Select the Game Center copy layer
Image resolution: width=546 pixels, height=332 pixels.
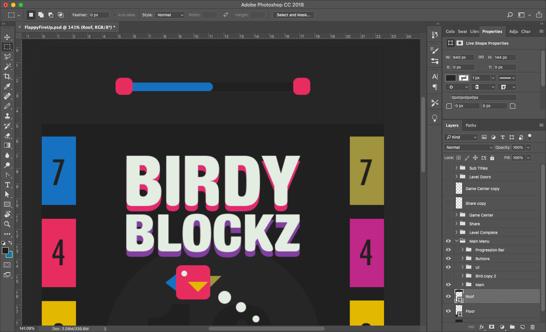[x=482, y=189]
